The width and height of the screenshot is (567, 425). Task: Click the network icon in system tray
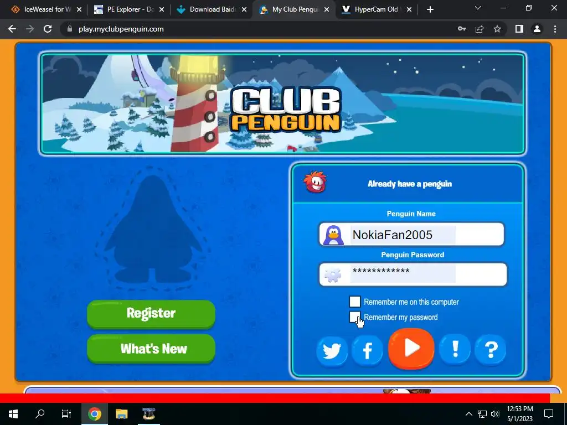(482, 414)
